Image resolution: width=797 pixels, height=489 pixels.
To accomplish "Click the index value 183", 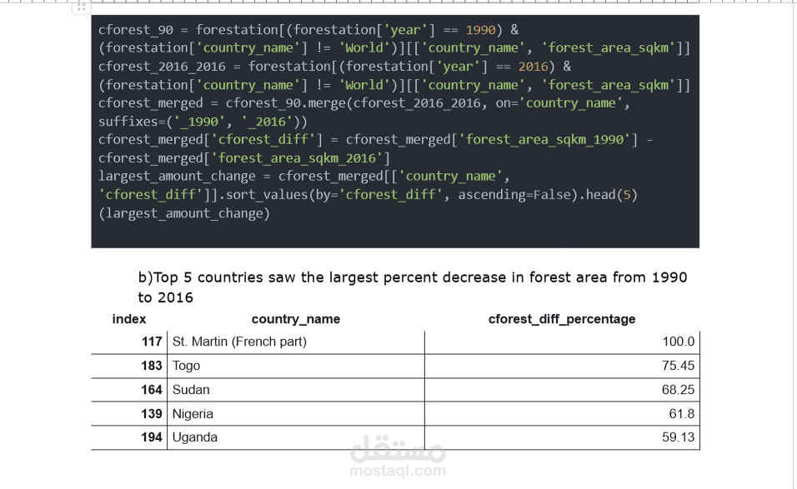I will pos(152,366).
